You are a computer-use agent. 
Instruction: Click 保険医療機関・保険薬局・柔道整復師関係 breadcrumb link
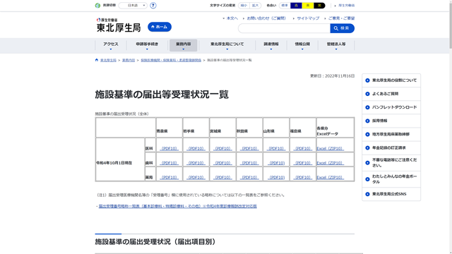point(171,60)
